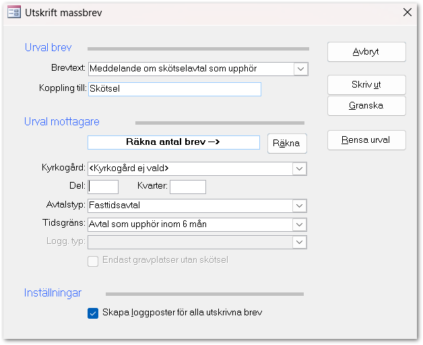423x345 pixels.
Task: Expand the Brevtext dropdown arrow
Action: pyautogui.click(x=300, y=69)
